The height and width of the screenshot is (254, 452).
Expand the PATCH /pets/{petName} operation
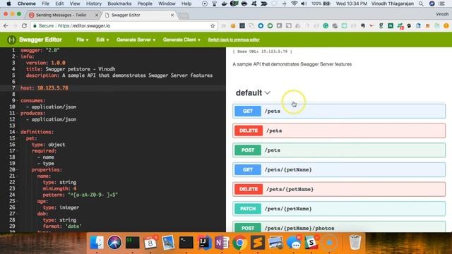[x=339, y=209]
